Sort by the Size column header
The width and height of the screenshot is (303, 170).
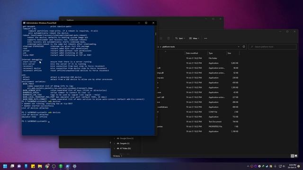pos(233,53)
